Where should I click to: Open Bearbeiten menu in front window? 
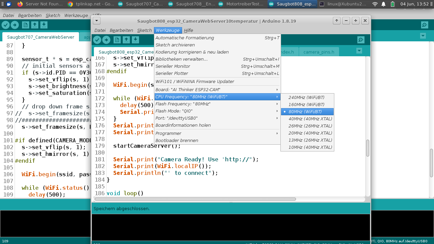pos(121,30)
